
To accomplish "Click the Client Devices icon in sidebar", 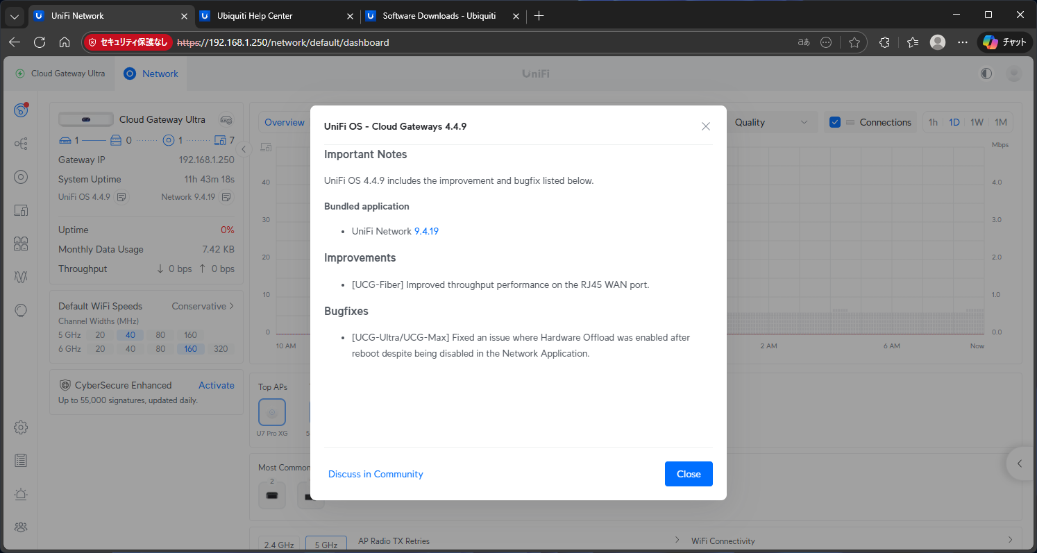I will pyautogui.click(x=21, y=210).
